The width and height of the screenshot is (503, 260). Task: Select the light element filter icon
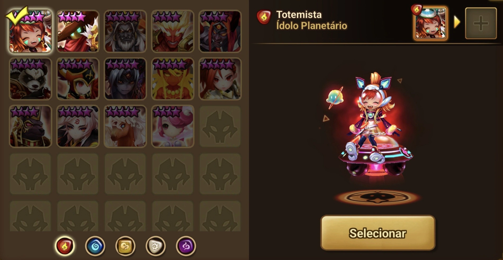pyautogui.click(x=155, y=246)
